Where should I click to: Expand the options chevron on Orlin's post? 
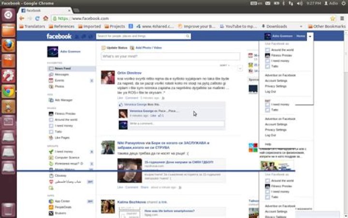pos(240,68)
